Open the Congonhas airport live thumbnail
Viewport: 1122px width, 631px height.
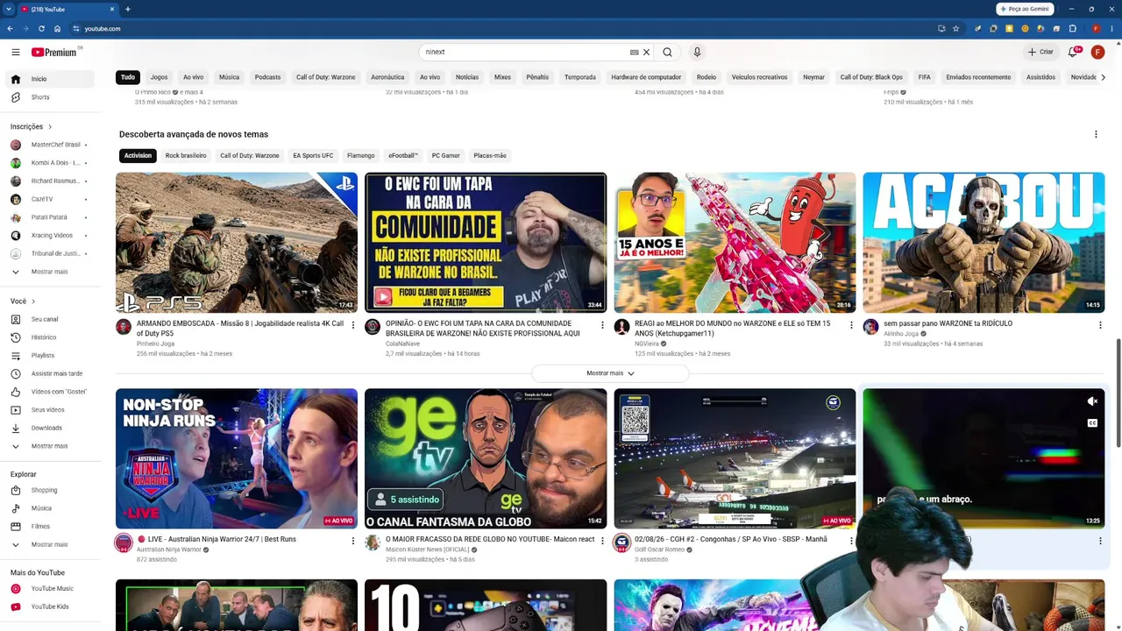735,459
